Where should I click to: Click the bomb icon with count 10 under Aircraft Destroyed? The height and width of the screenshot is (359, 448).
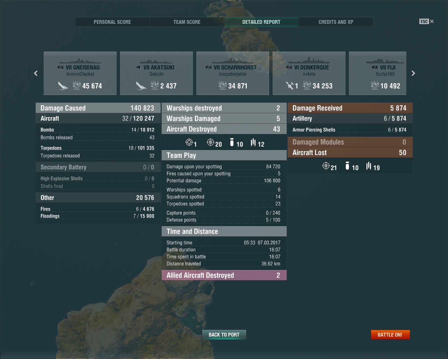[x=232, y=142]
